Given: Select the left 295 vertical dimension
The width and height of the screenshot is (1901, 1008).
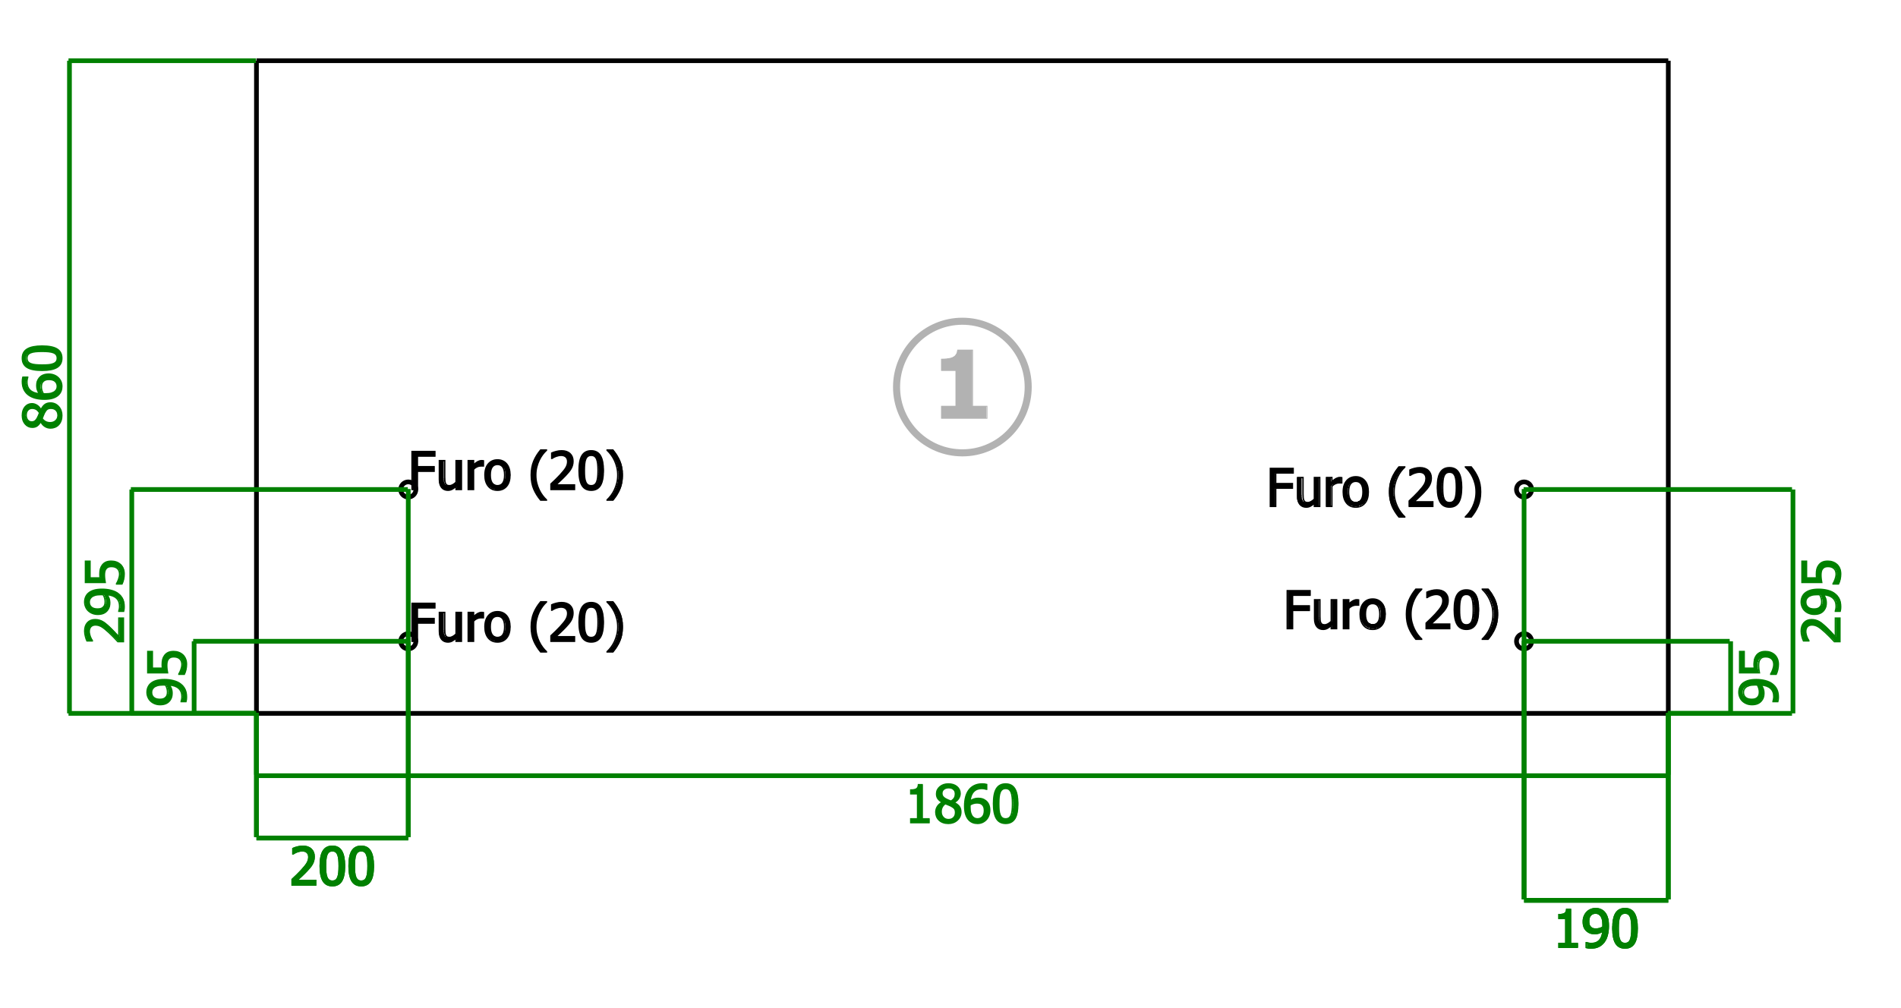Looking at the screenshot, I should click(x=106, y=601).
